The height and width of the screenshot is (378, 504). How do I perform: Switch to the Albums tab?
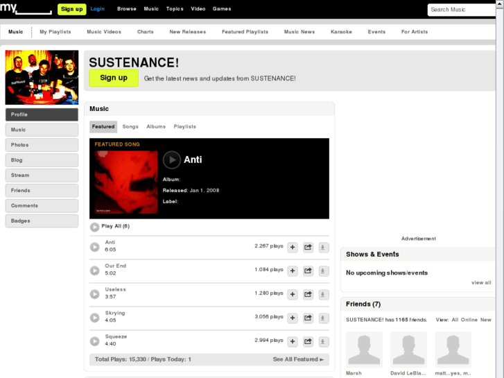156,127
